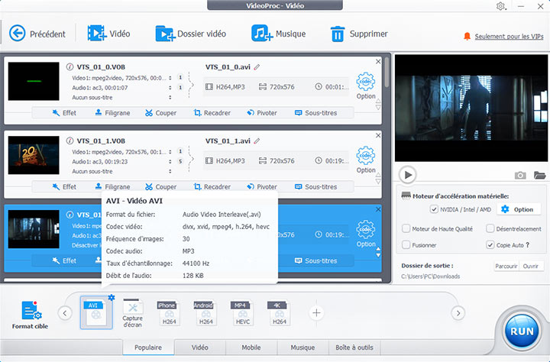Screen dimensions: 550x362
Task: Expand audio track dropdown of VTS_01_0.VOB
Action: click(x=170, y=88)
